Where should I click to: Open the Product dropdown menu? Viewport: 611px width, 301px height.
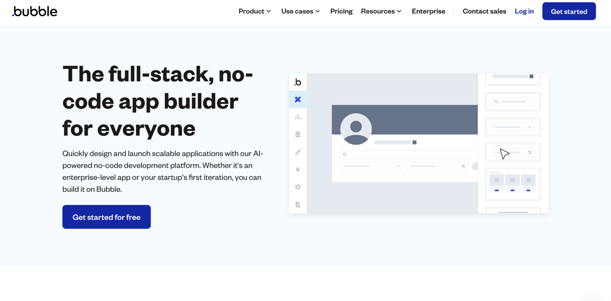[x=254, y=11]
